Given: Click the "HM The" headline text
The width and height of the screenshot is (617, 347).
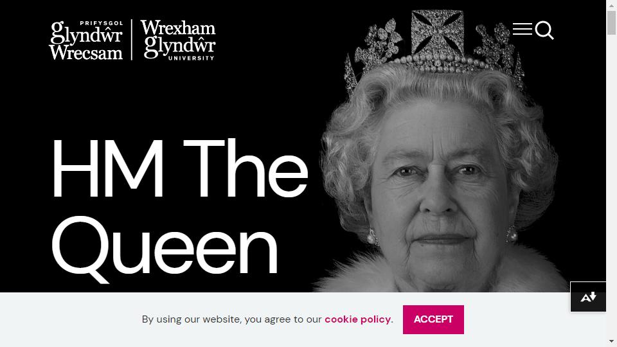Looking at the screenshot, I should pos(179,168).
